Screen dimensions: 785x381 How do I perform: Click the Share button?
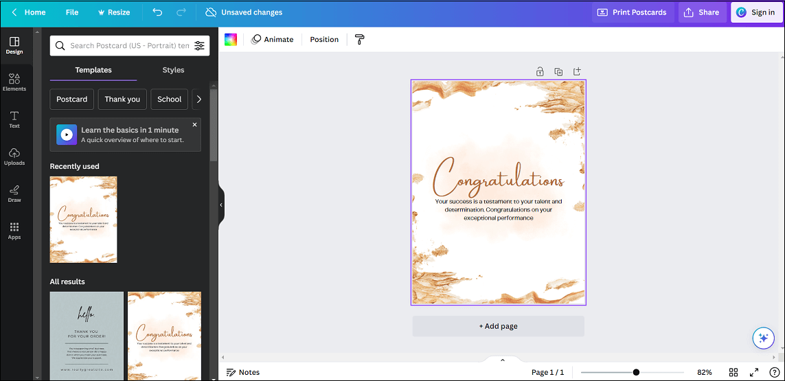pos(701,12)
